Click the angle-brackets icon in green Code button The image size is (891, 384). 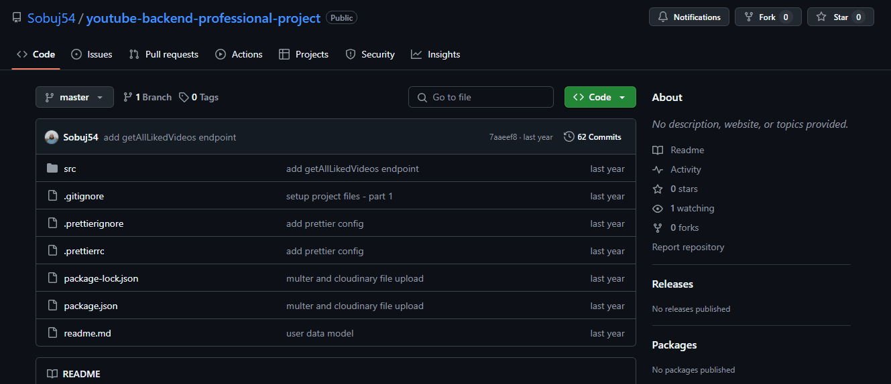tap(579, 97)
